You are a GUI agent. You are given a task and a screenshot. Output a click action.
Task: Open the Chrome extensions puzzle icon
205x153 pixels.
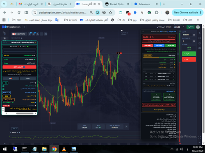click(157, 13)
